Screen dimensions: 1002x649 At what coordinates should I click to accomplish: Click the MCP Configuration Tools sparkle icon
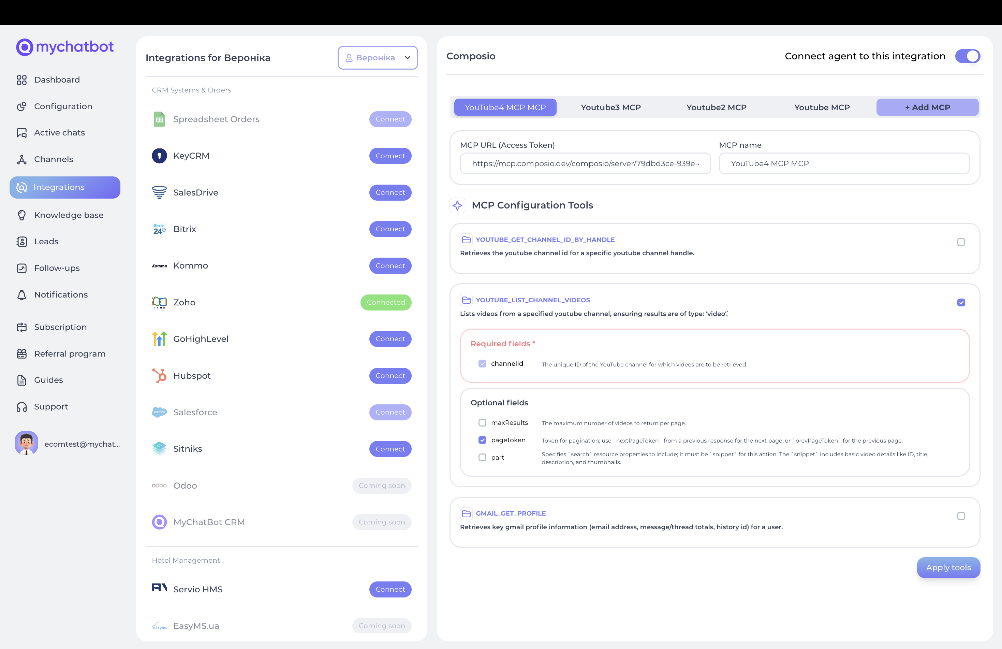457,205
